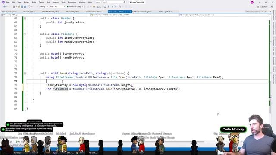Open the Solution Explorer side tab

[x=273, y=28]
